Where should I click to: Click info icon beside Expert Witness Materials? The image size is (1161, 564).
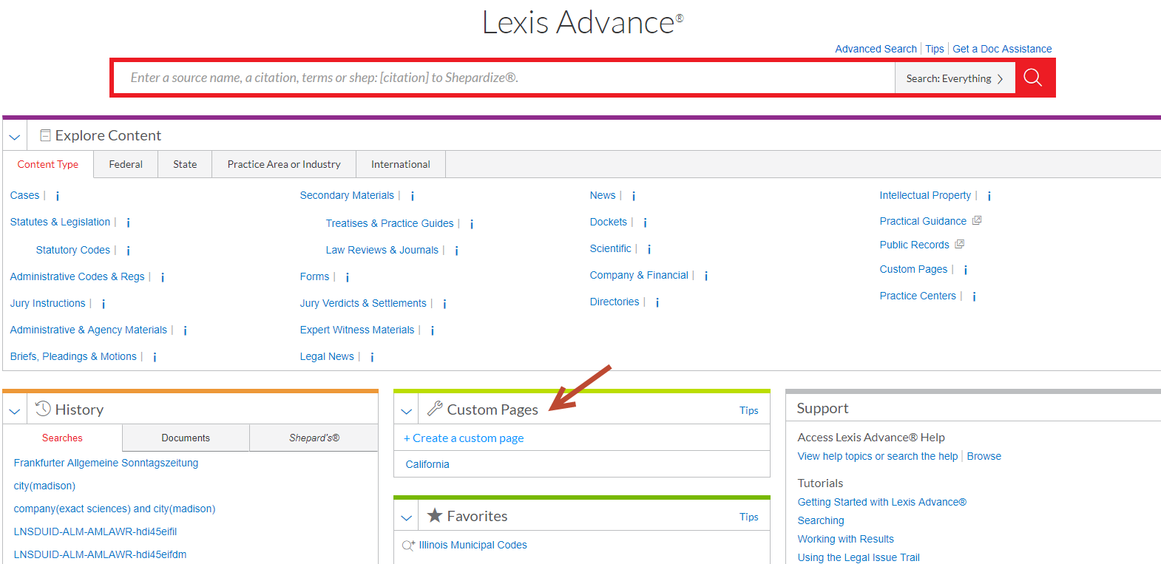[433, 330]
